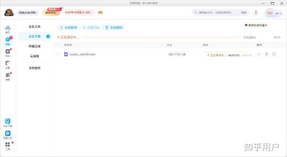Click the App下载 icon
287x157 pixels.
click(8, 121)
